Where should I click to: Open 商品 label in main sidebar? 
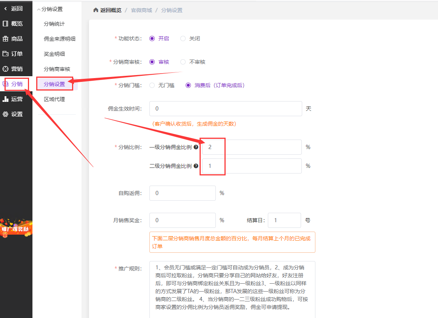point(17,38)
